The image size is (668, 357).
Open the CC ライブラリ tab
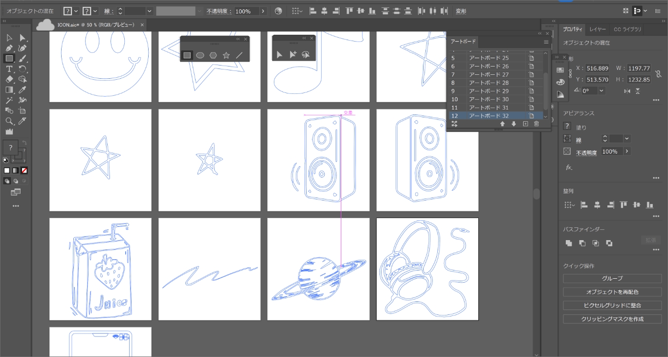(627, 29)
